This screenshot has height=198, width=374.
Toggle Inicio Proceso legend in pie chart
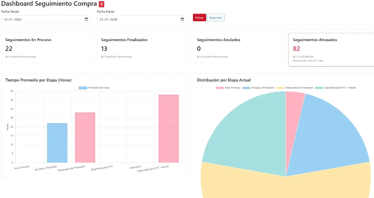pyautogui.click(x=228, y=88)
